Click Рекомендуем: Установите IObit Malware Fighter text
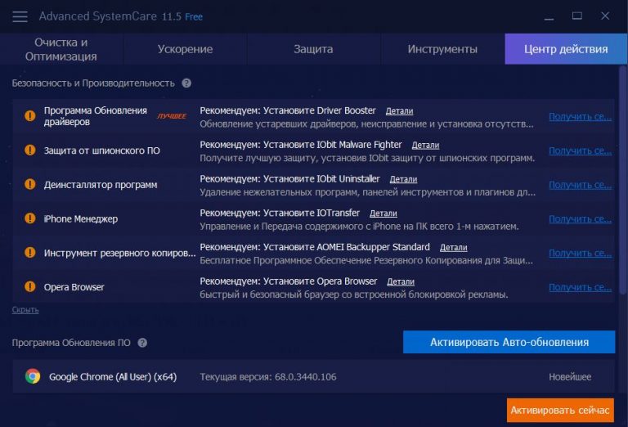 coord(301,145)
